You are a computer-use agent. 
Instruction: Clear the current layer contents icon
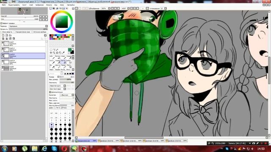click(x=10, y=38)
